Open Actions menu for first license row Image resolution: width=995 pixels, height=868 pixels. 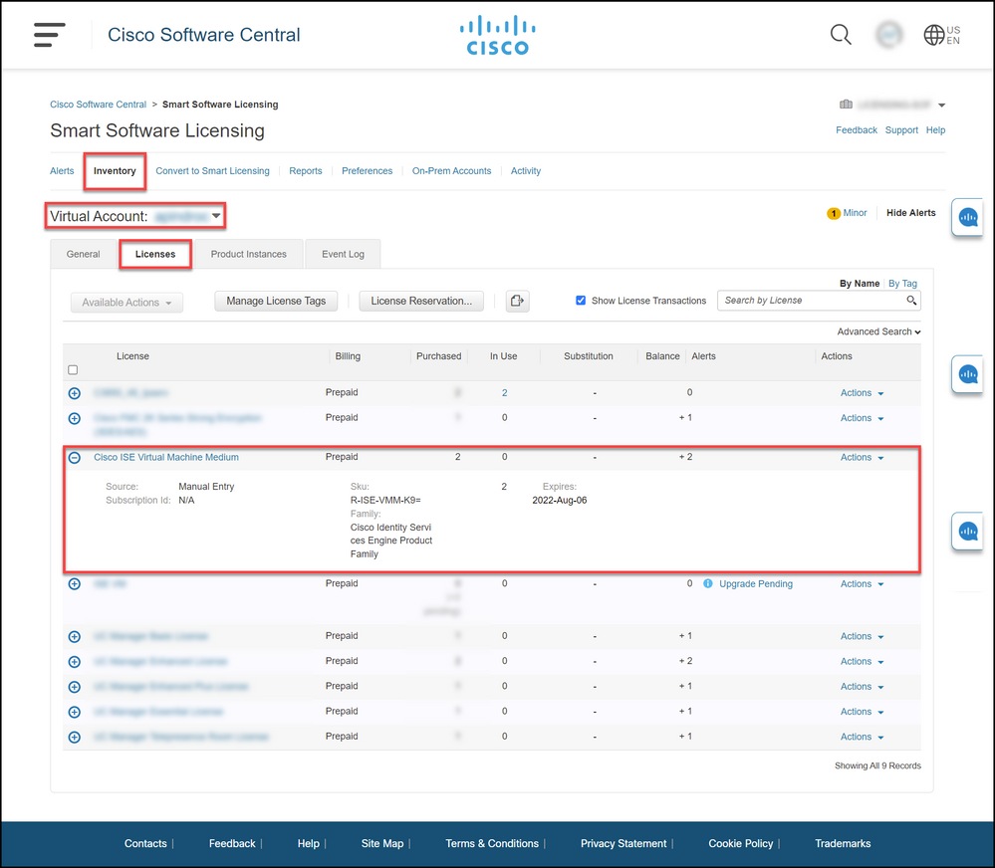click(x=862, y=393)
